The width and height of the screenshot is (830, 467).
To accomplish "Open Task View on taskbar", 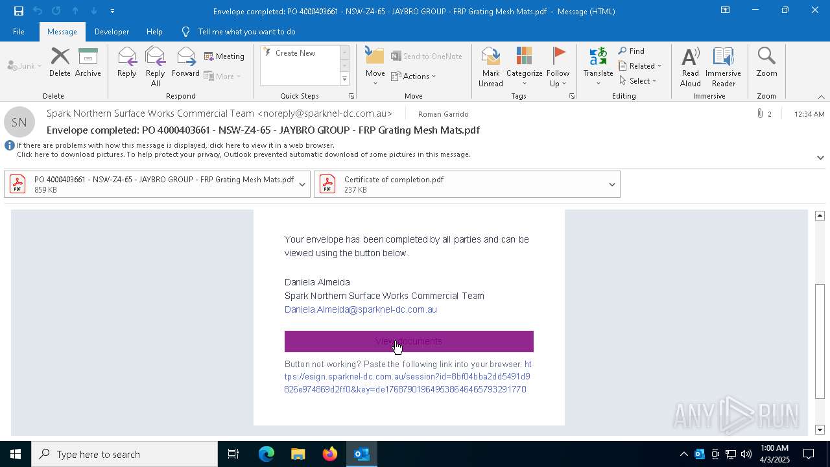I will click(x=233, y=454).
